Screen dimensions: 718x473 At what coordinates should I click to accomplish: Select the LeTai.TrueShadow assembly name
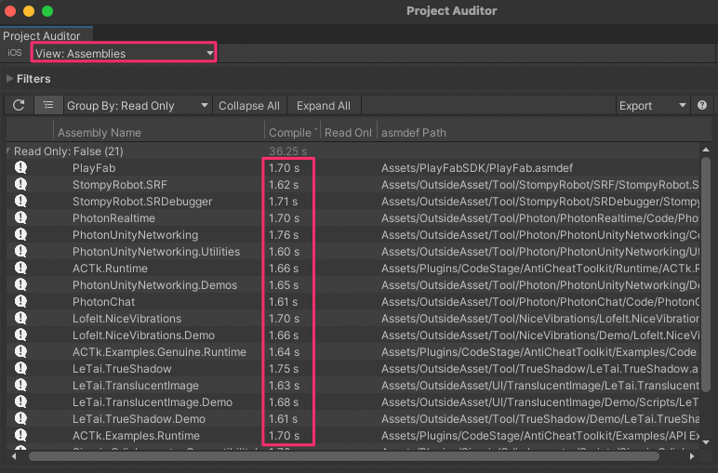122,369
